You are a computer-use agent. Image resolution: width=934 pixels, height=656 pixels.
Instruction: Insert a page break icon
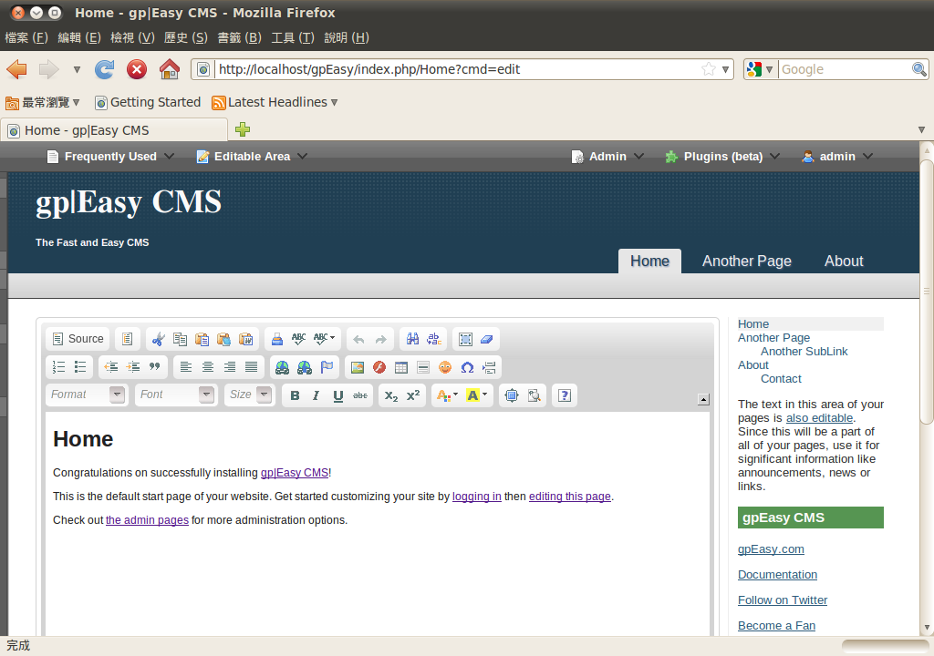pos(489,367)
